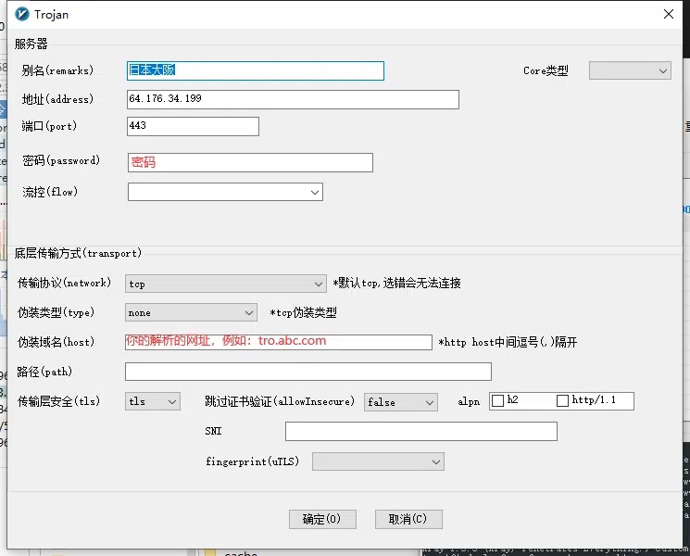Expand the fingerprint(uTLS) dropdown
The image size is (690, 556).
coord(378,461)
